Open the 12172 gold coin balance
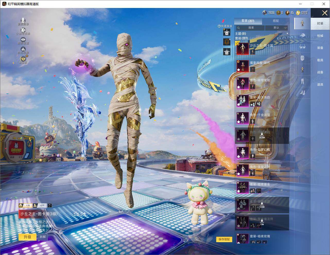 click(x=301, y=13)
